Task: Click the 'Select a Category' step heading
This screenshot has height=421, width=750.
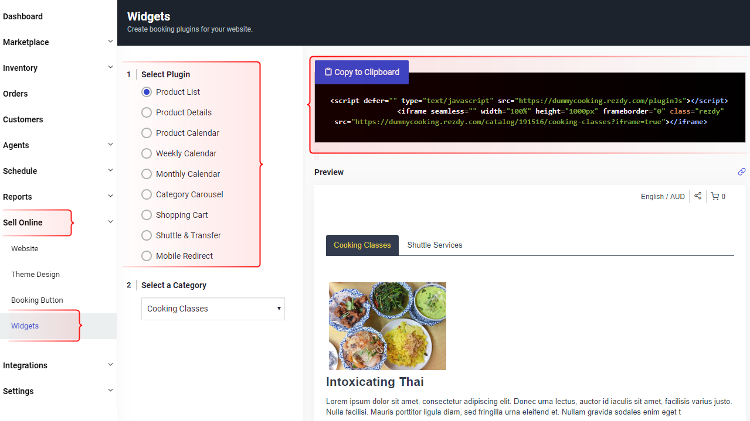Action: point(174,285)
